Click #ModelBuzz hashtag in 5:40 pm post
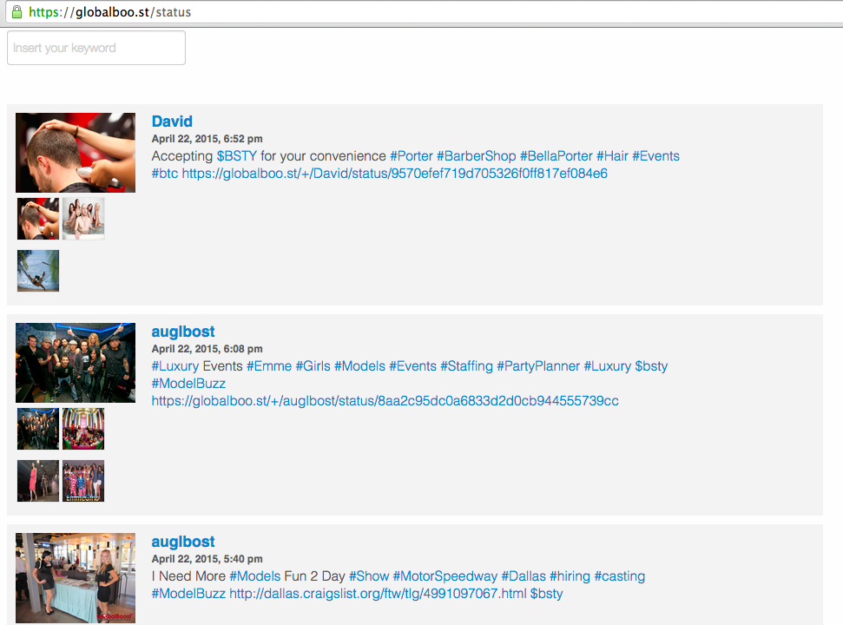The height and width of the screenshot is (625, 843). coord(188,594)
